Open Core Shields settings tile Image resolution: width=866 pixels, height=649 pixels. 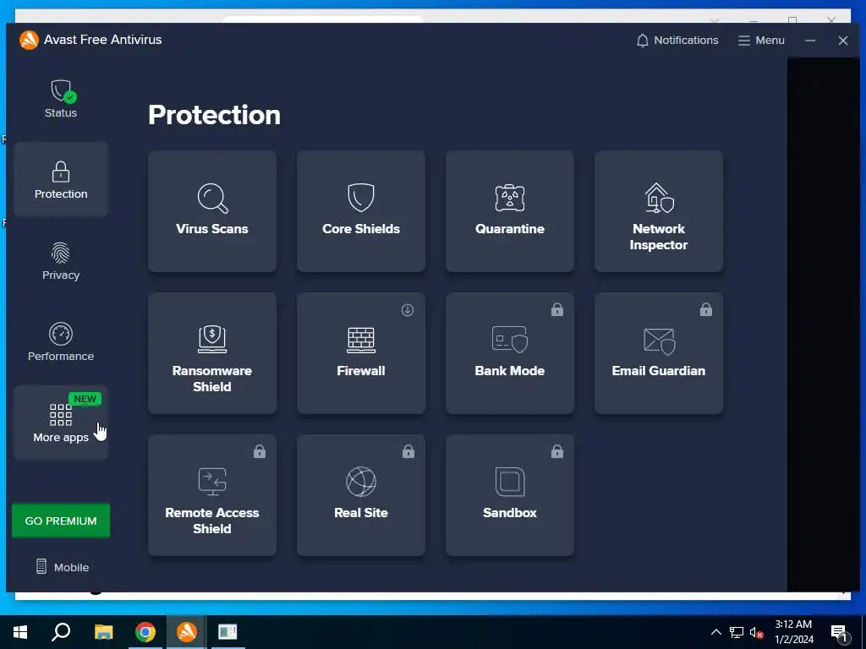[360, 211]
